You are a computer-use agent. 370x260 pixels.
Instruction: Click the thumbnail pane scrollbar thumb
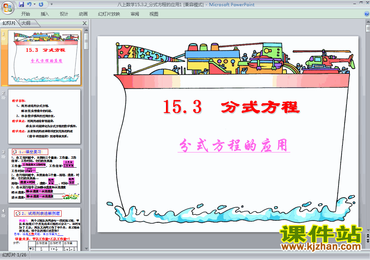pos(86,41)
